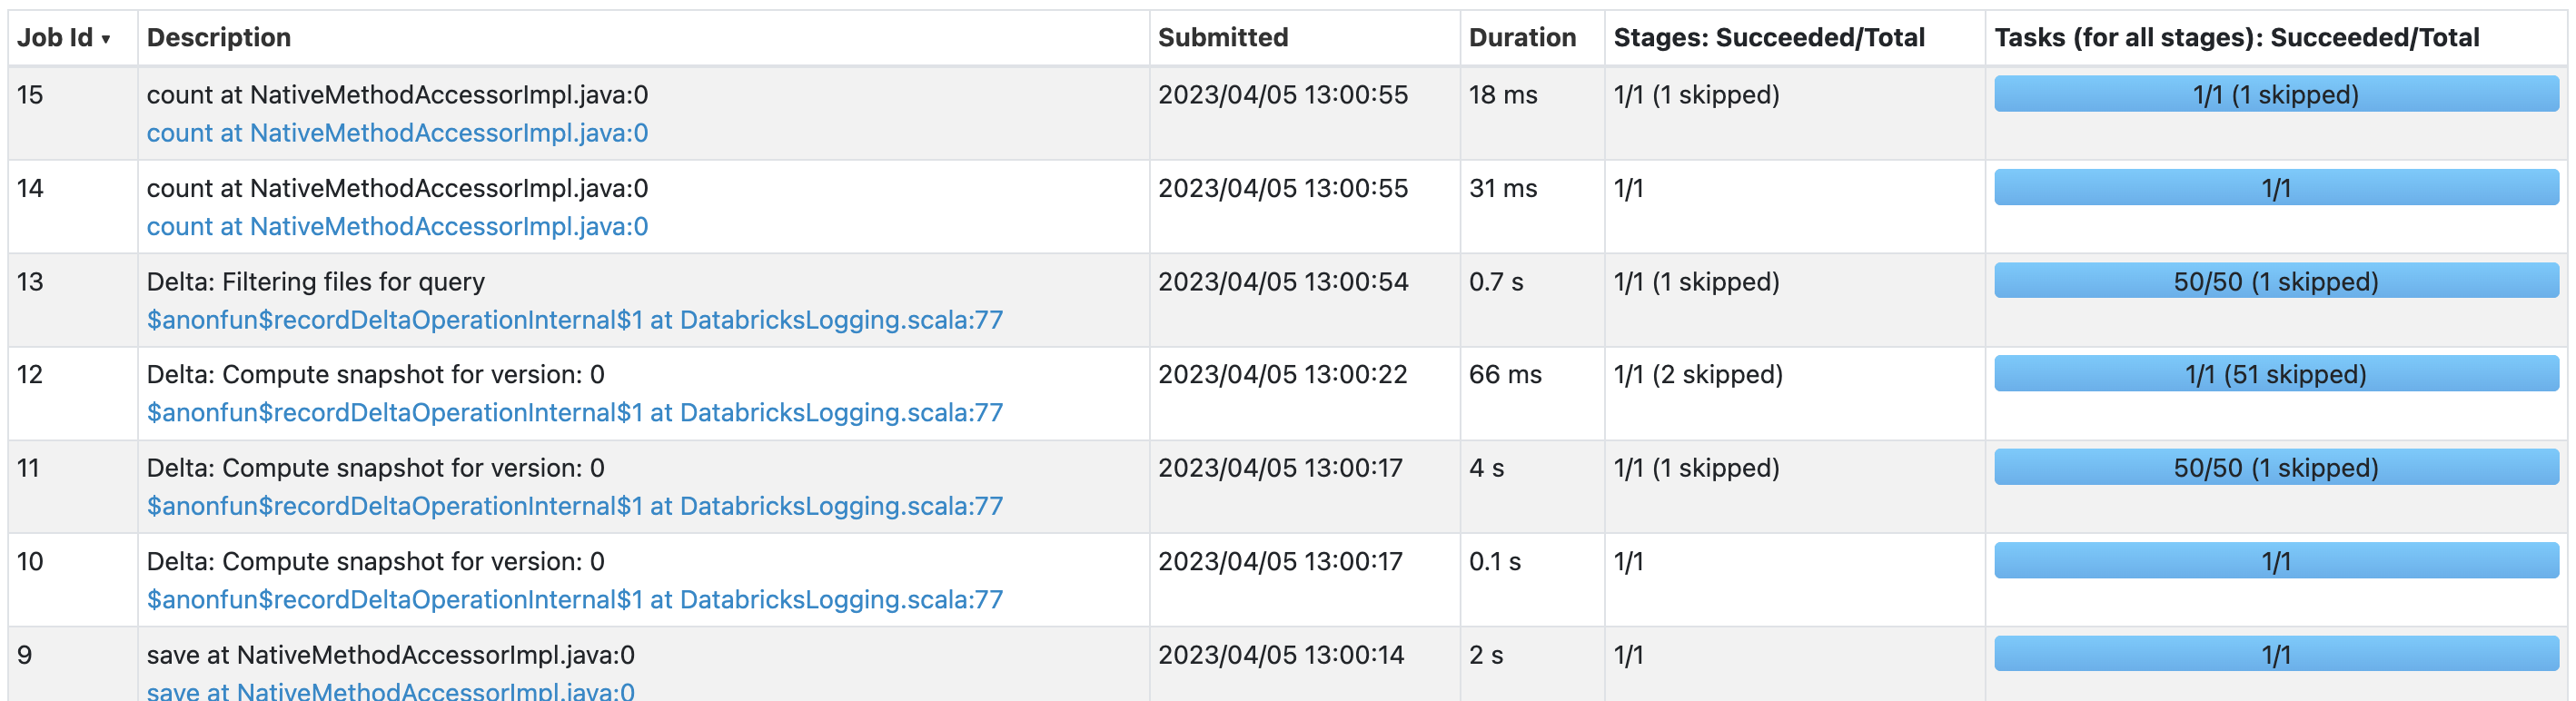
Task: Click job 15's task progress bar
Action: click(2275, 94)
